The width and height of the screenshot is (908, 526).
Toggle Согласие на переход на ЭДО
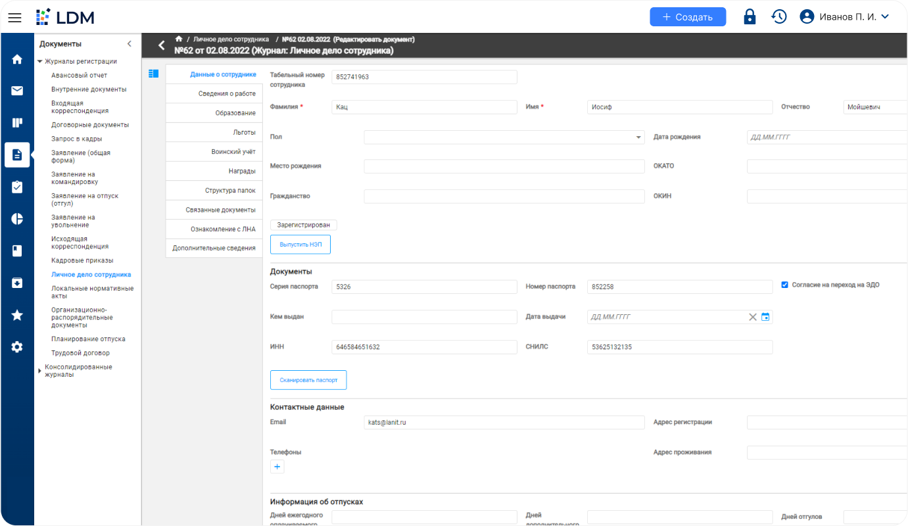tap(784, 285)
